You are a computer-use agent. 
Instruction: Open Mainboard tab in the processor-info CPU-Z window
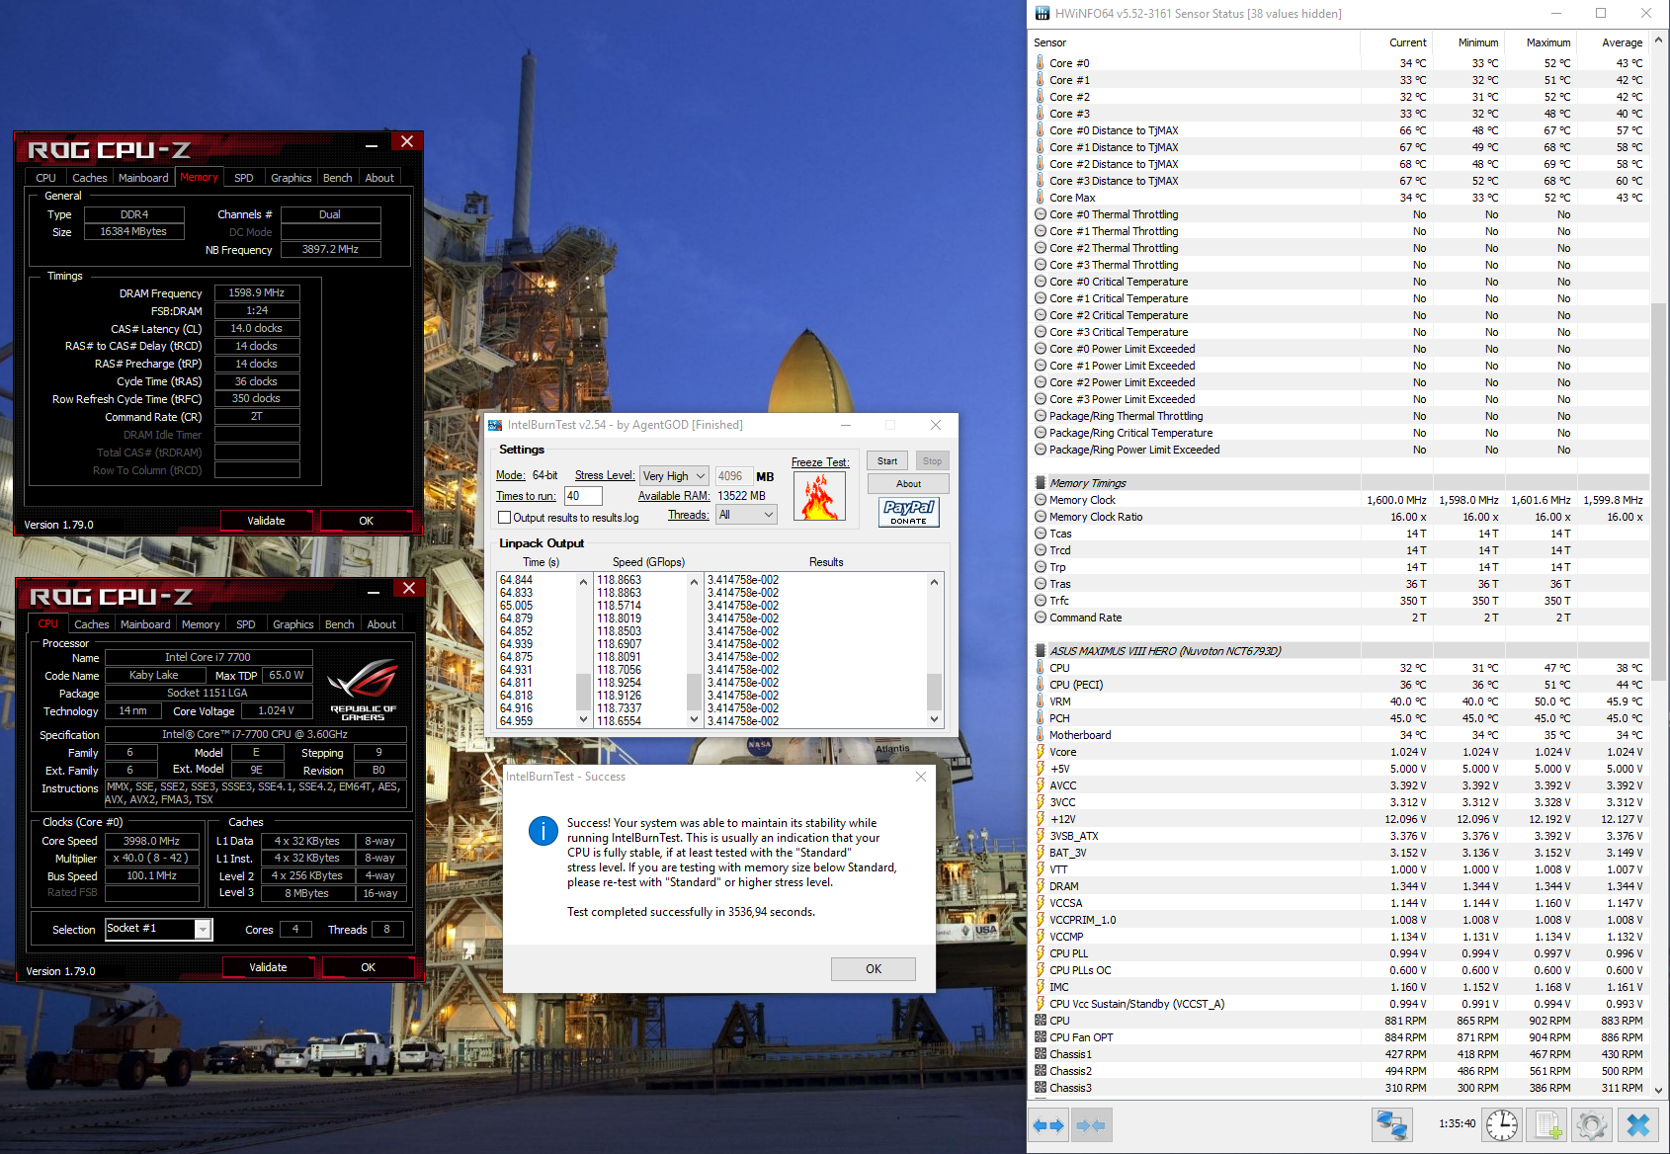point(145,624)
